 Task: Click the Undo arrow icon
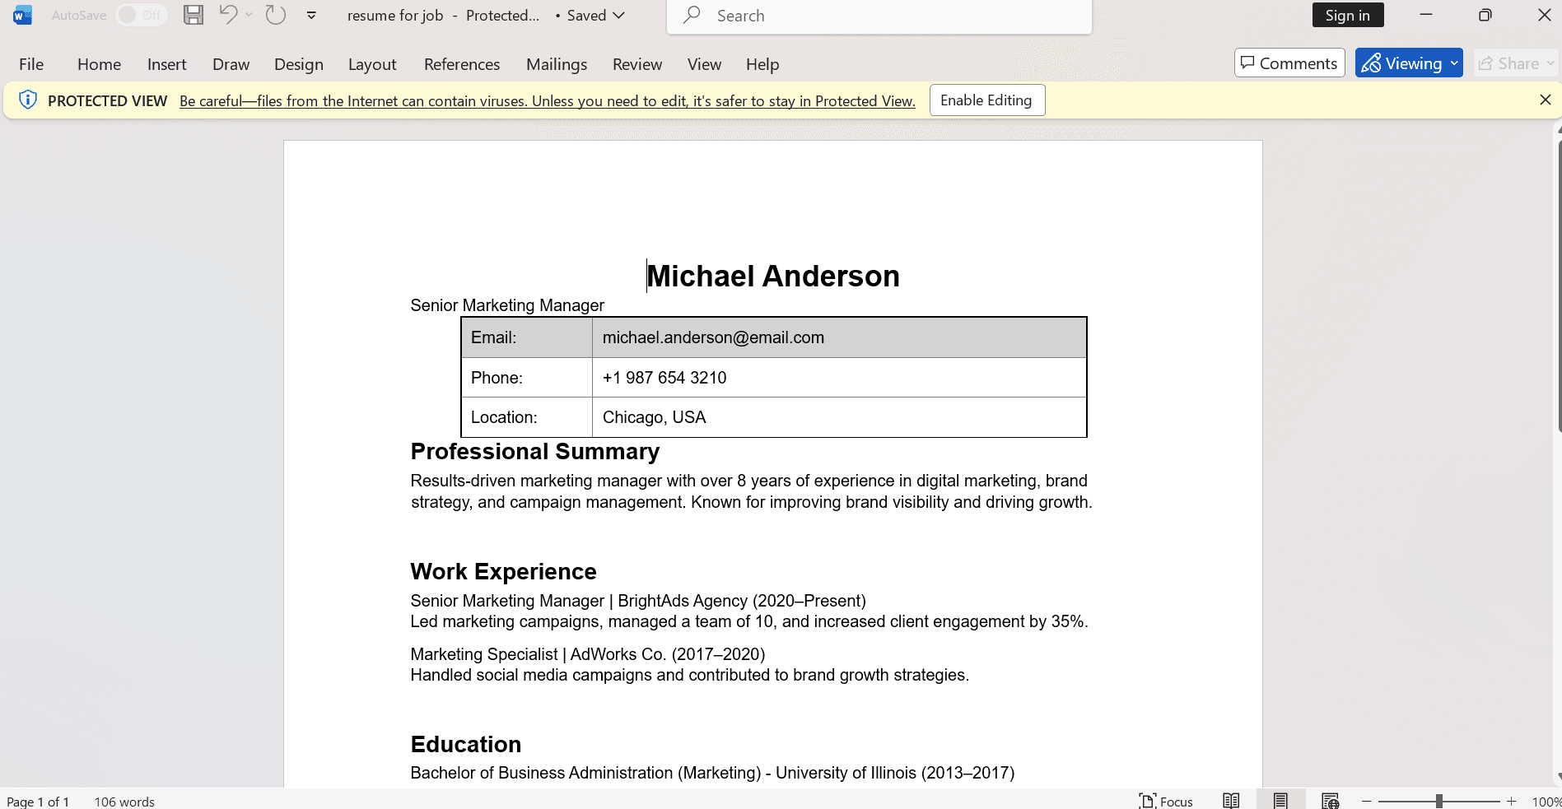click(228, 15)
